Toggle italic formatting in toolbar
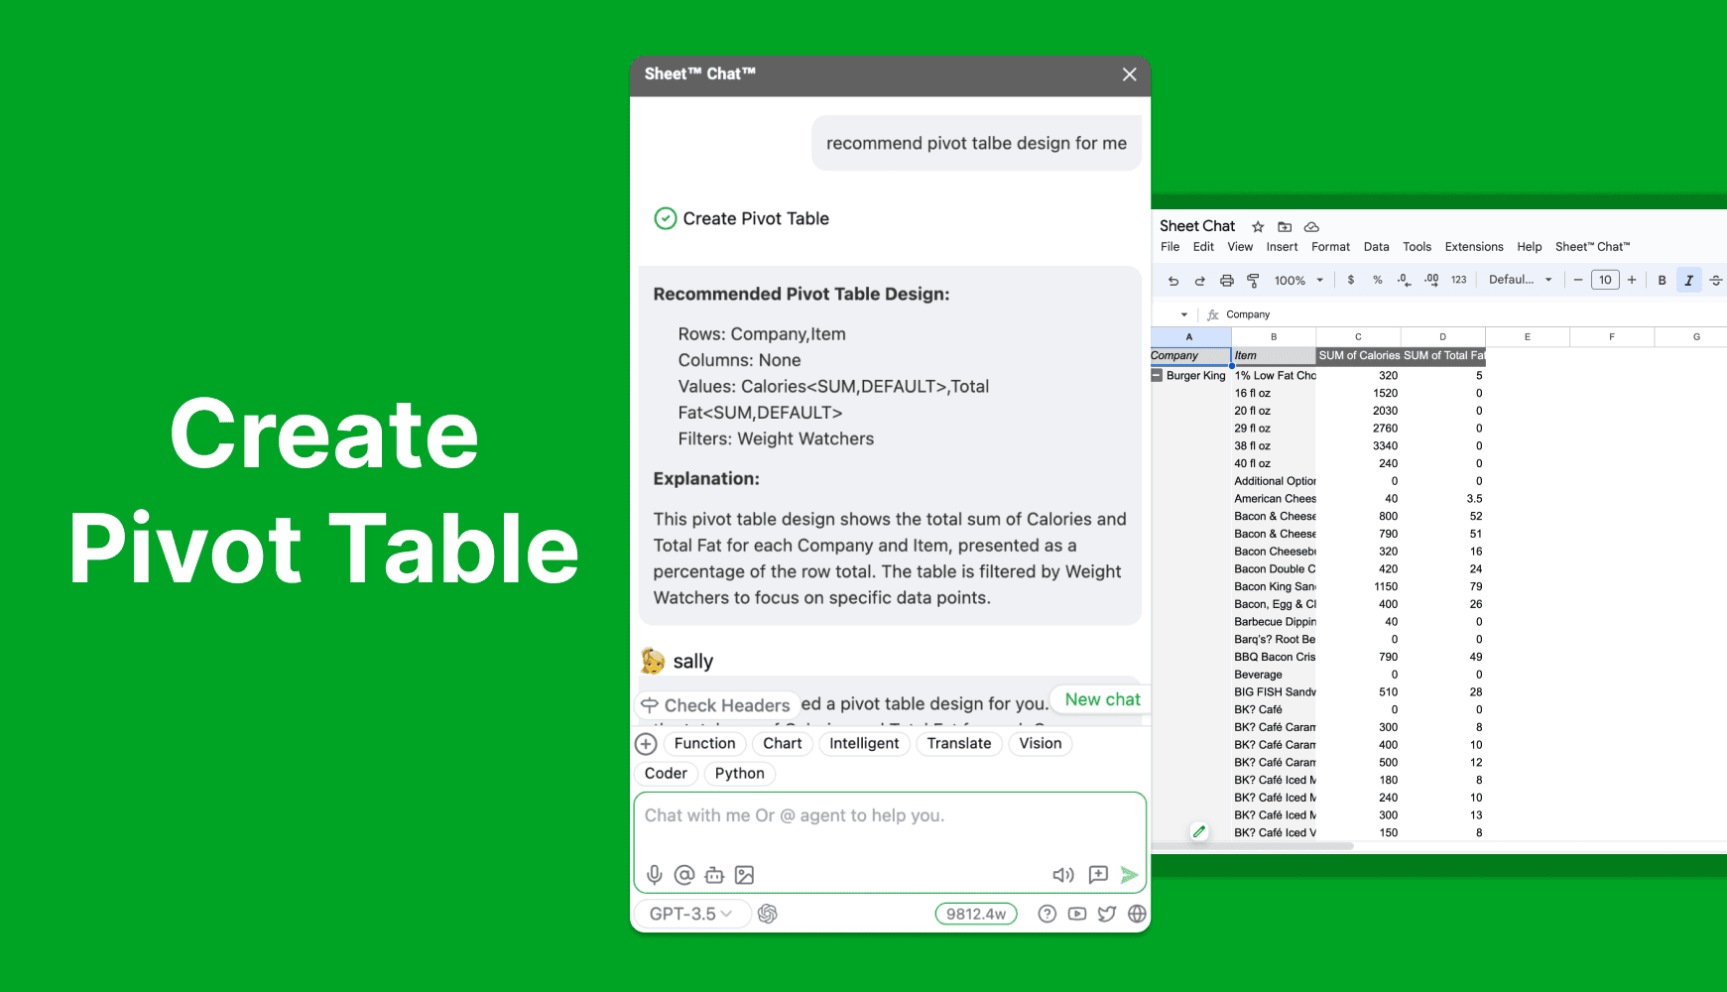The image size is (1727, 992). [x=1688, y=281]
